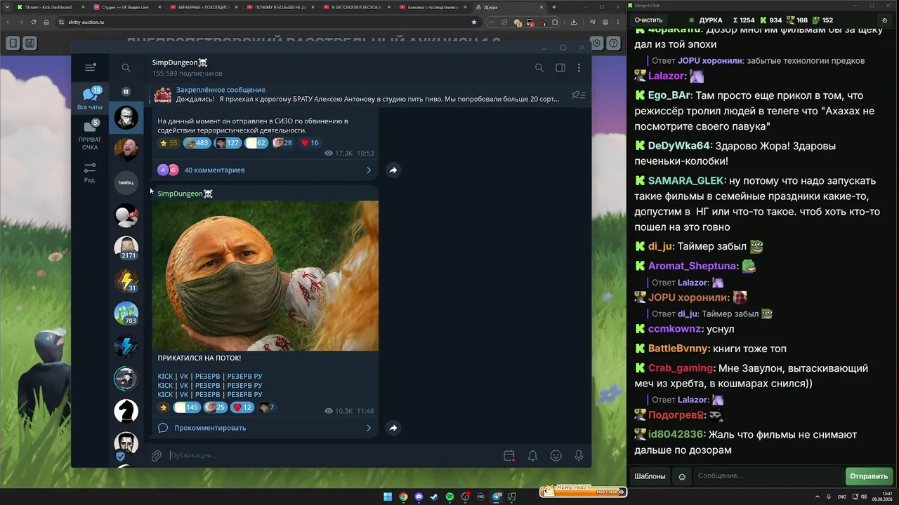Attach a file in Telegram
This screenshot has height=505, width=899.
click(x=157, y=456)
